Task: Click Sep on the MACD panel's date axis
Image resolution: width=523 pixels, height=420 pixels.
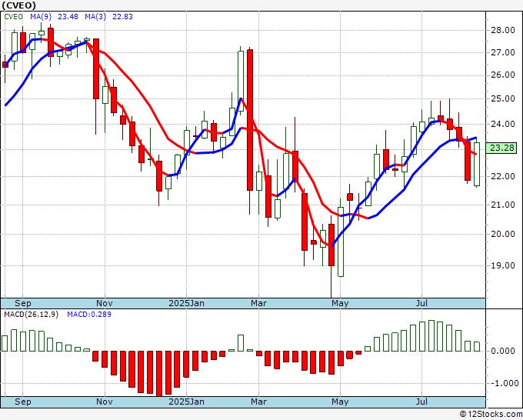Action: [x=23, y=402]
